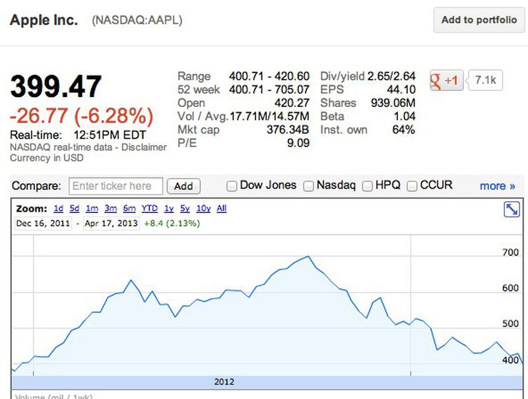Click the Add to portfolio button
Screen dimensions: 528x399
pos(480,20)
